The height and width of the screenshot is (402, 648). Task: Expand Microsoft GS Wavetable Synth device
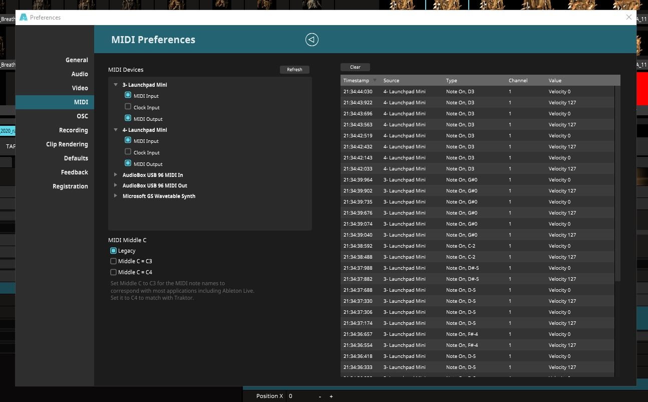[116, 196]
